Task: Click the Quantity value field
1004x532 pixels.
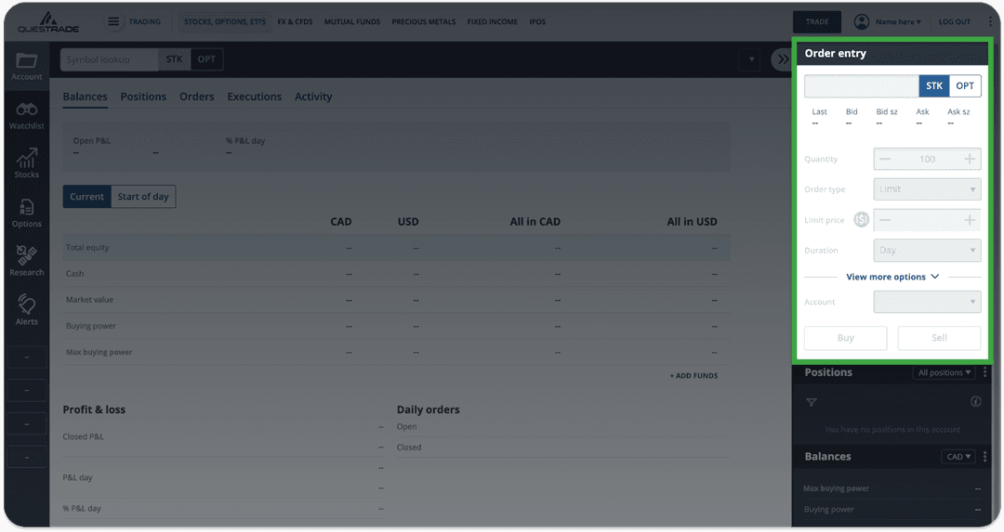Action: (x=927, y=159)
